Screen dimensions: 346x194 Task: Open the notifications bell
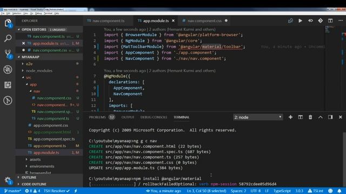(340, 191)
